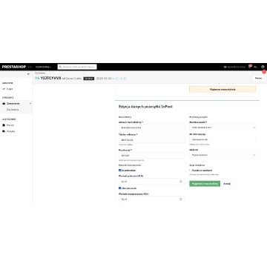Click the yellow payment status banner

pos(222,89)
